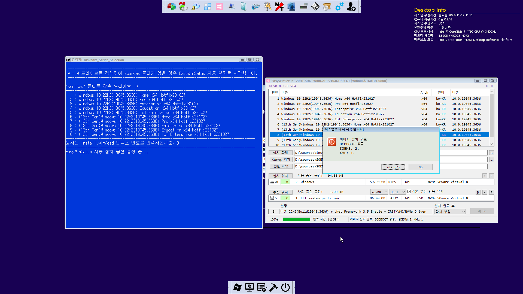Click the info circle icon beside v0.8.1.0
The width and height of the screenshot is (523, 294).
(271, 86)
